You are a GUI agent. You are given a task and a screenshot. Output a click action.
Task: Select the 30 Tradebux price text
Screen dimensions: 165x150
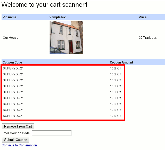(148, 38)
